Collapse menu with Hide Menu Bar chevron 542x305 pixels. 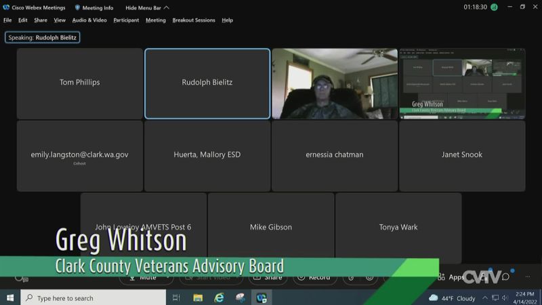167,7
